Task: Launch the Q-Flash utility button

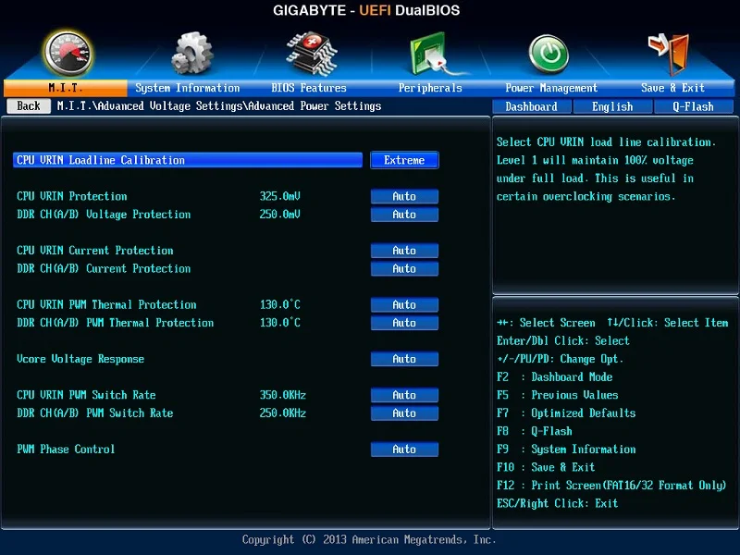Action: [693, 106]
